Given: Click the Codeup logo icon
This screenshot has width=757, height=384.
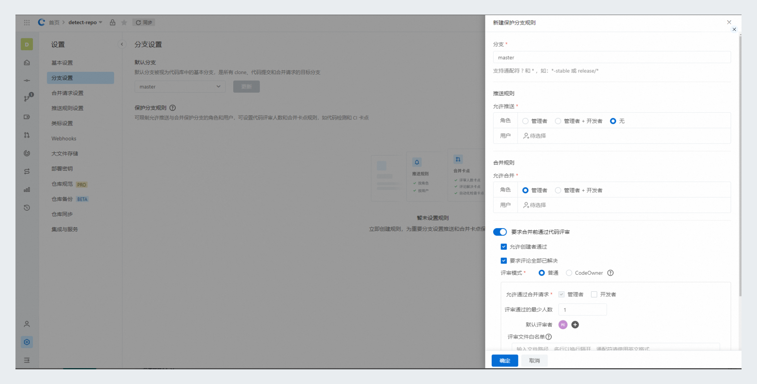Looking at the screenshot, I should tap(41, 22).
